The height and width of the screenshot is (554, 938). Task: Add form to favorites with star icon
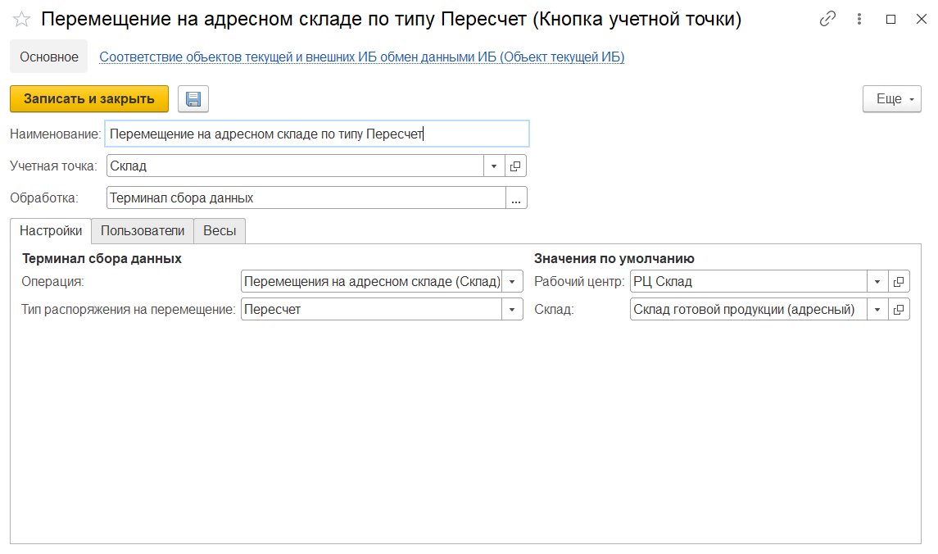tap(21, 20)
